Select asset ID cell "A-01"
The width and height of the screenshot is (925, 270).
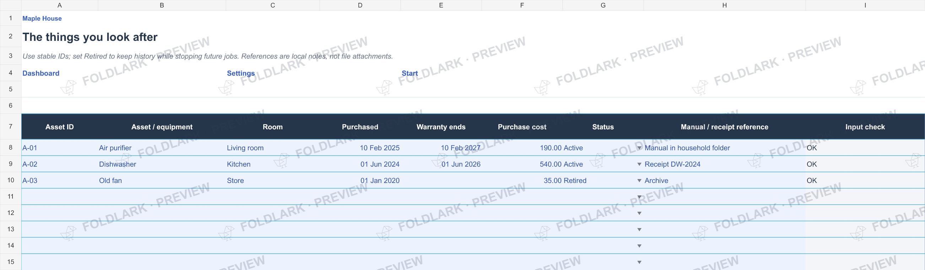(60, 148)
